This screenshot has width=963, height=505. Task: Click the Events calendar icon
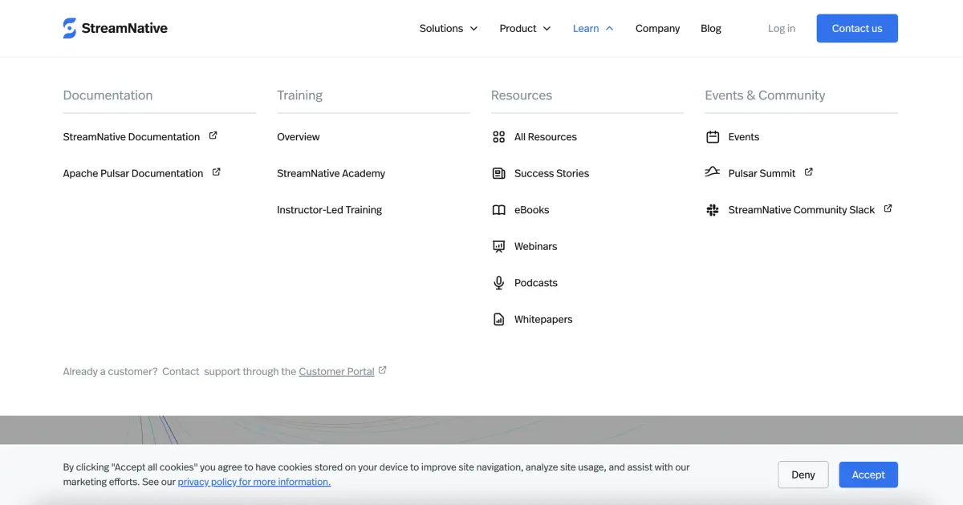(x=713, y=137)
